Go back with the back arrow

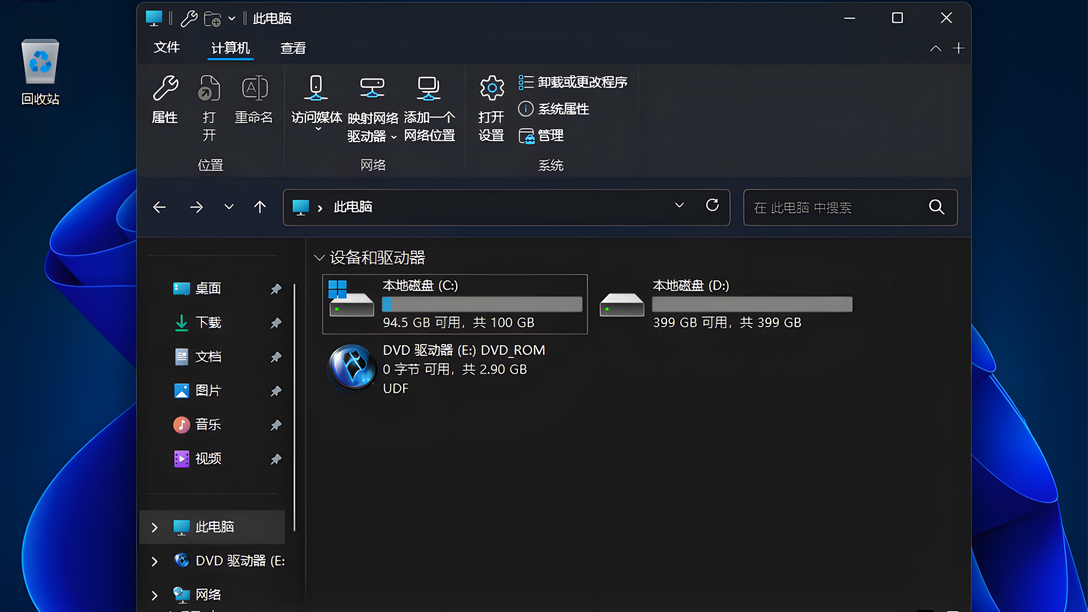tap(159, 207)
